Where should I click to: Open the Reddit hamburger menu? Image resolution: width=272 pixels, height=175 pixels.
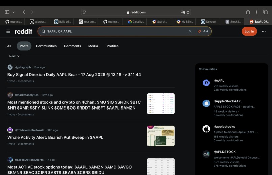tap(8, 31)
